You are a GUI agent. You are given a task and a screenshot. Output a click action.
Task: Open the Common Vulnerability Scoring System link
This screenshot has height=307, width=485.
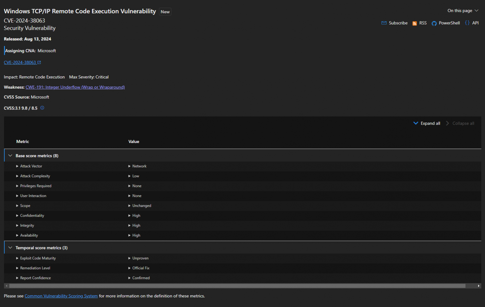point(61,296)
